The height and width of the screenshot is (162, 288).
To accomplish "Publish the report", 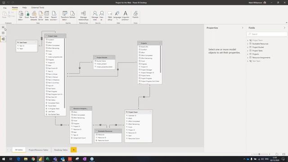I will pyautogui.click(x=135, y=15).
